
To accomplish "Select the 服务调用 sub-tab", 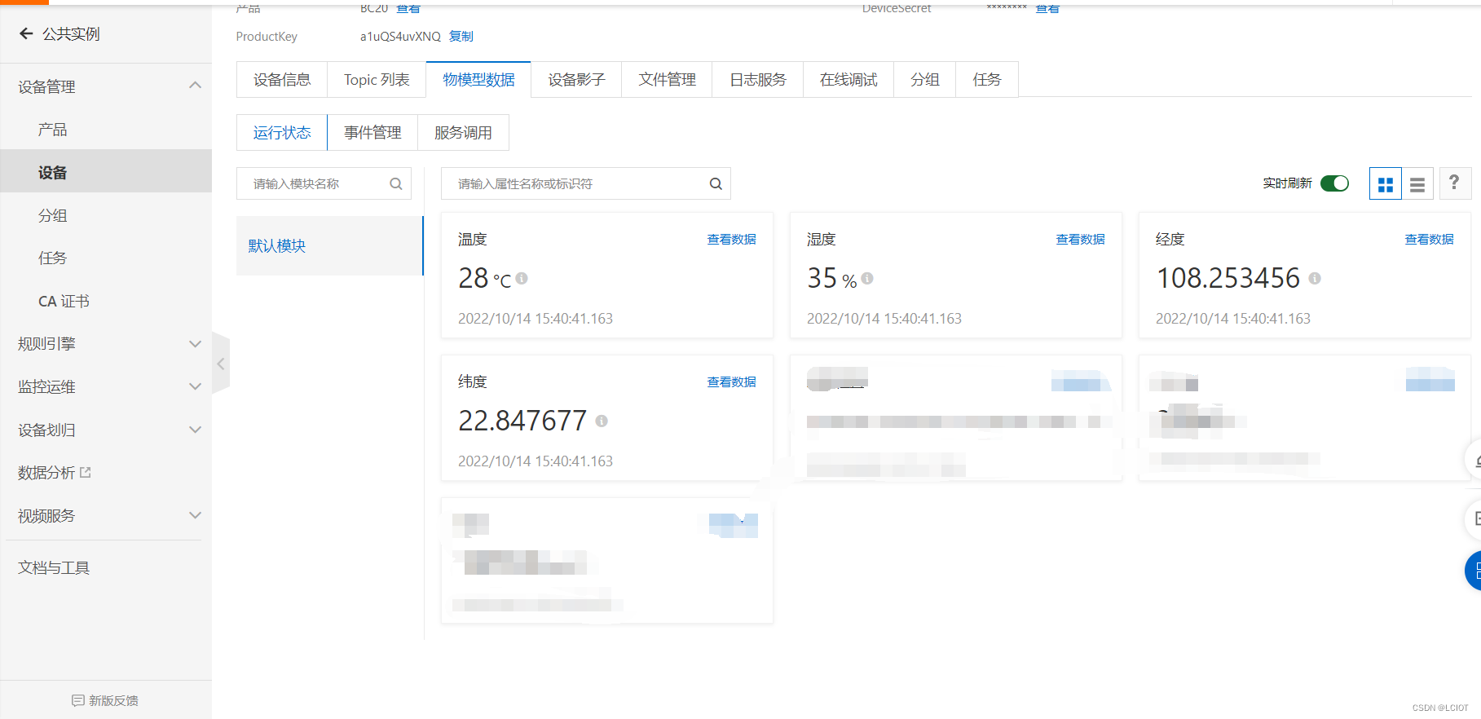I will click(x=463, y=132).
